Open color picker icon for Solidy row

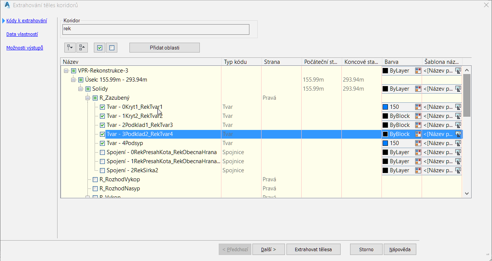tap(418, 89)
